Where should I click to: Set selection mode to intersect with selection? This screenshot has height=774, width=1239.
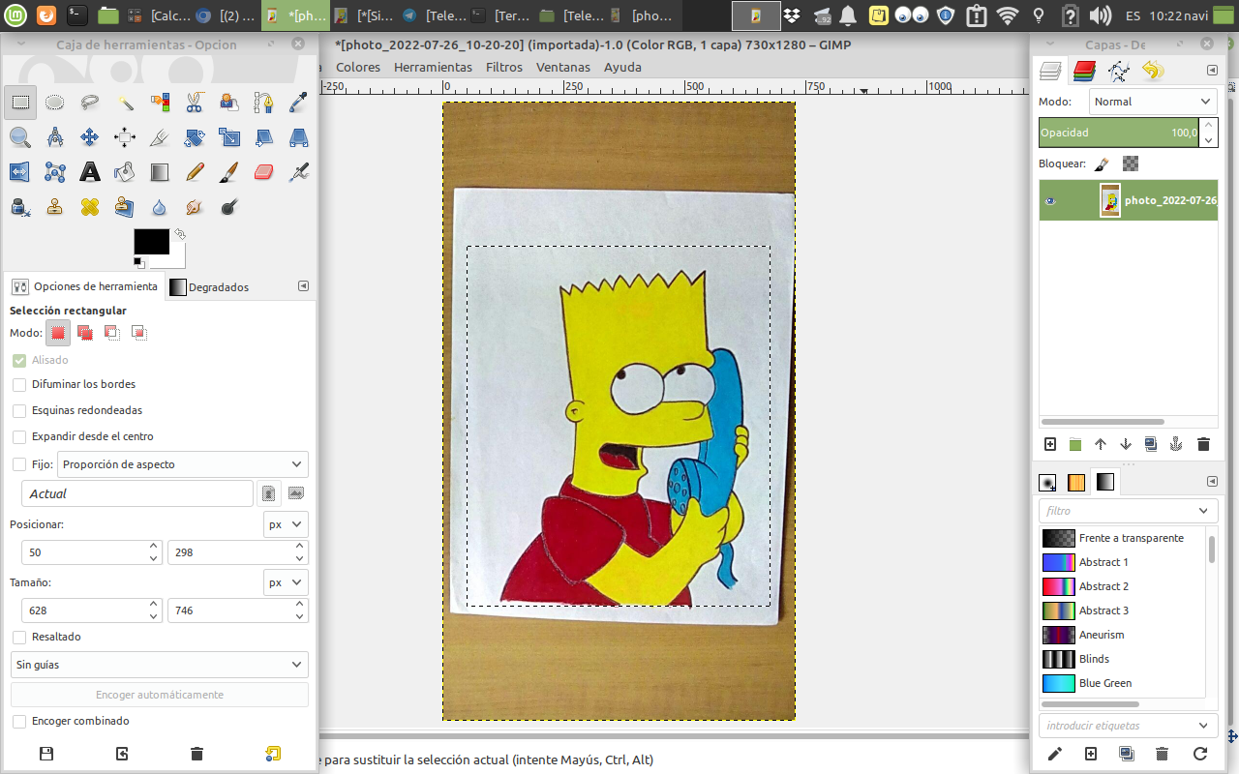(139, 333)
